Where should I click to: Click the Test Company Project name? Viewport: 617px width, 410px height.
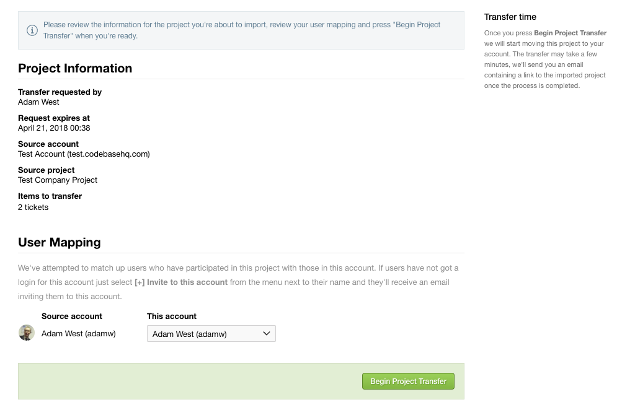[58, 180]
